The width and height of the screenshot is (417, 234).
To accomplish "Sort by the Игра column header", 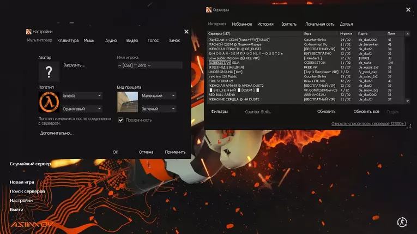I will point(321,34).
